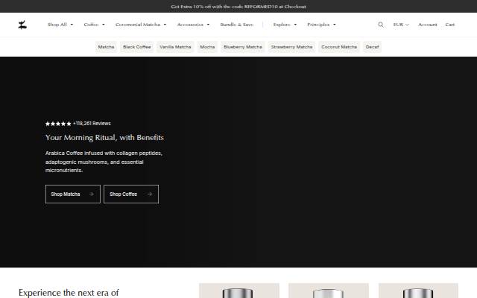Image resolution: width=477 pixels, height=298 pixels.
Task: Expand the Accessories dropdown
Action: [193, 25]
